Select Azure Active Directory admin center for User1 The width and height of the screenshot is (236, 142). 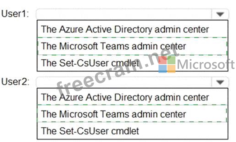tap(125, 30)
